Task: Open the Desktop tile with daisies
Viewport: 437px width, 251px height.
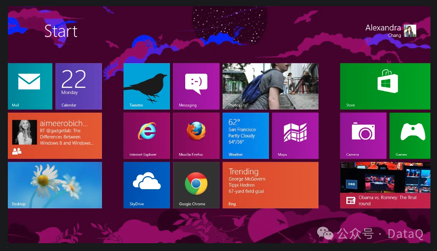Action: pos(55,185)
